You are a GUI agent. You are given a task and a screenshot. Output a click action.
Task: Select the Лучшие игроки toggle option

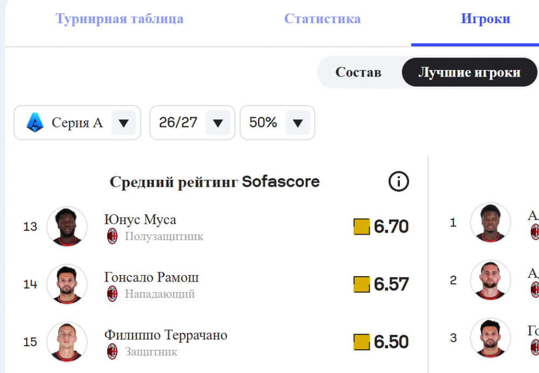click(469, 72)
